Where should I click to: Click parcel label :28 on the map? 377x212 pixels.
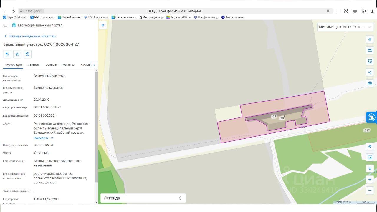tap(282, 118)
